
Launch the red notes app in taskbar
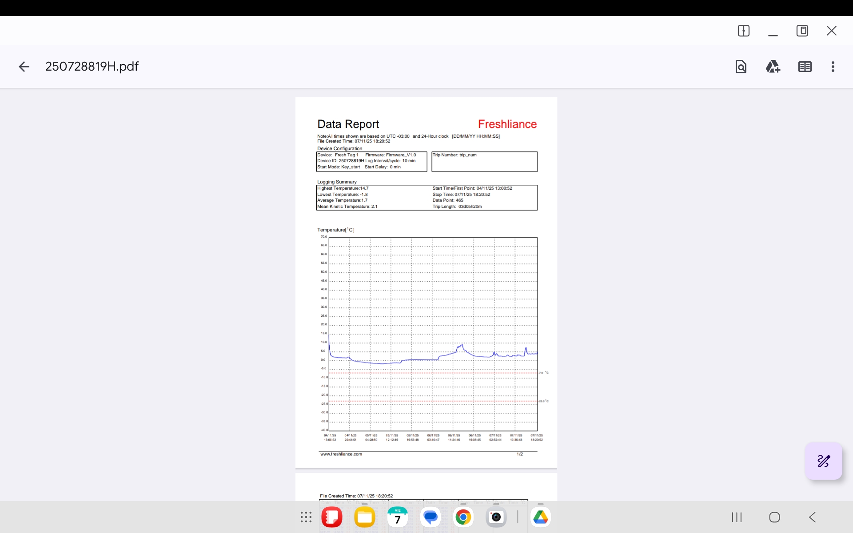(x=332, y=517)
